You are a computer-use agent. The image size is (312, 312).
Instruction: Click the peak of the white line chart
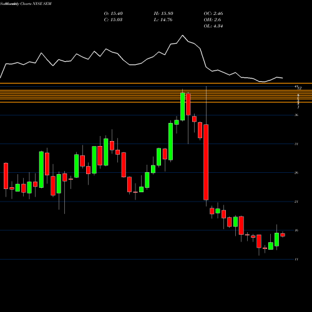click(183, 36)
